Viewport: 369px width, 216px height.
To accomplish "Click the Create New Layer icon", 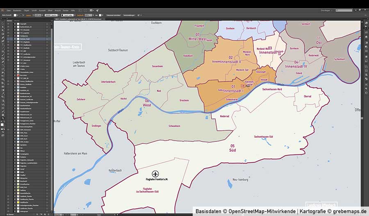I will point(45,214).
